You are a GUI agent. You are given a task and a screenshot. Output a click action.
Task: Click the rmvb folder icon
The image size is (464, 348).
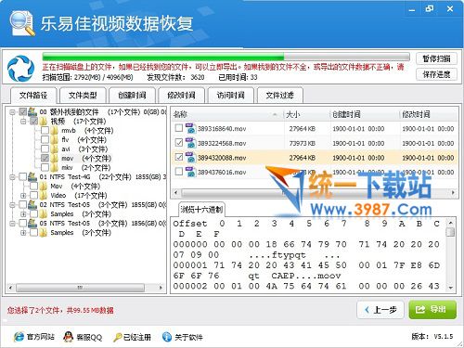click(x=55, y=131)
